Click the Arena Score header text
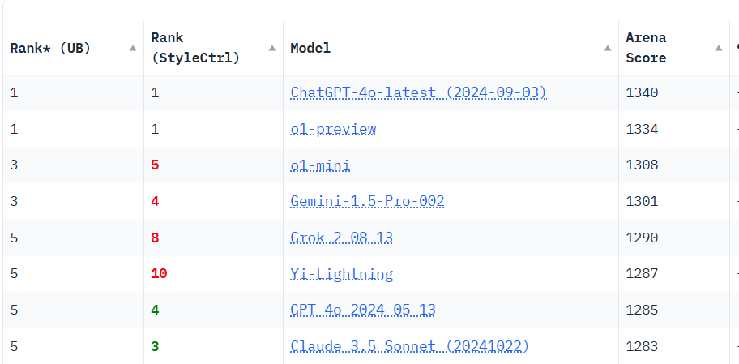The image size is (739, 364). 646,48
